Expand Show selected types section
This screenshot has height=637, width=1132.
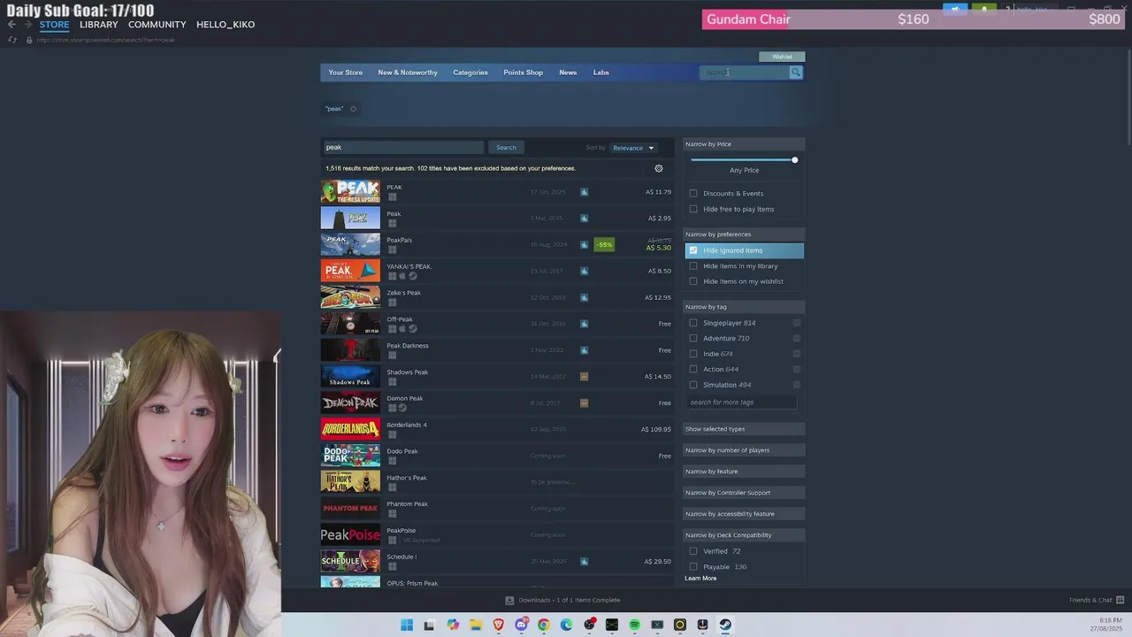tap(744, 429)
